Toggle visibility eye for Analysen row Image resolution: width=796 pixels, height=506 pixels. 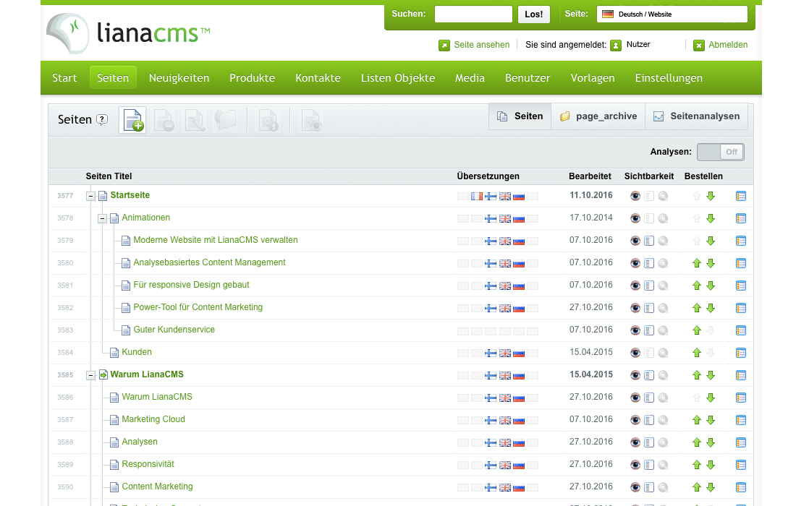click(x=635, y=442)
